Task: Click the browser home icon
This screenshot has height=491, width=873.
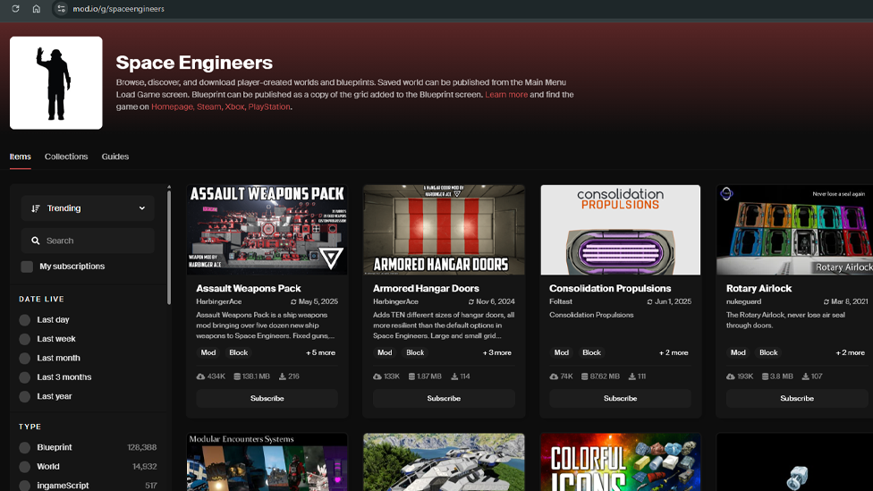Action: [x=36, y=9]
